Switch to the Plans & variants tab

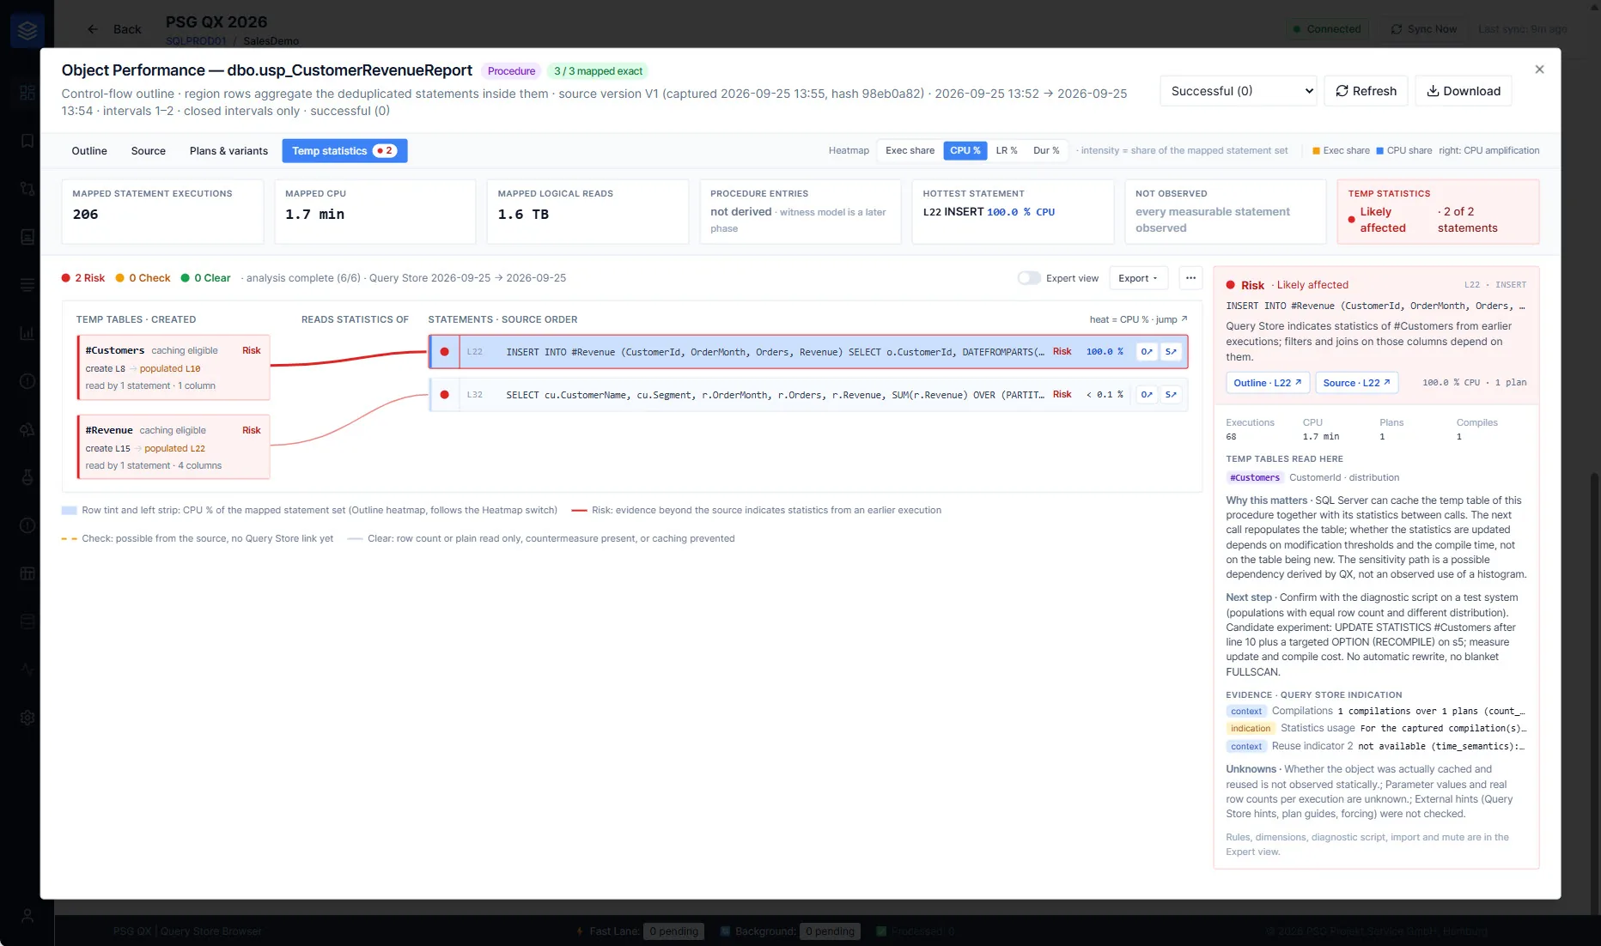tap(228, 151)
